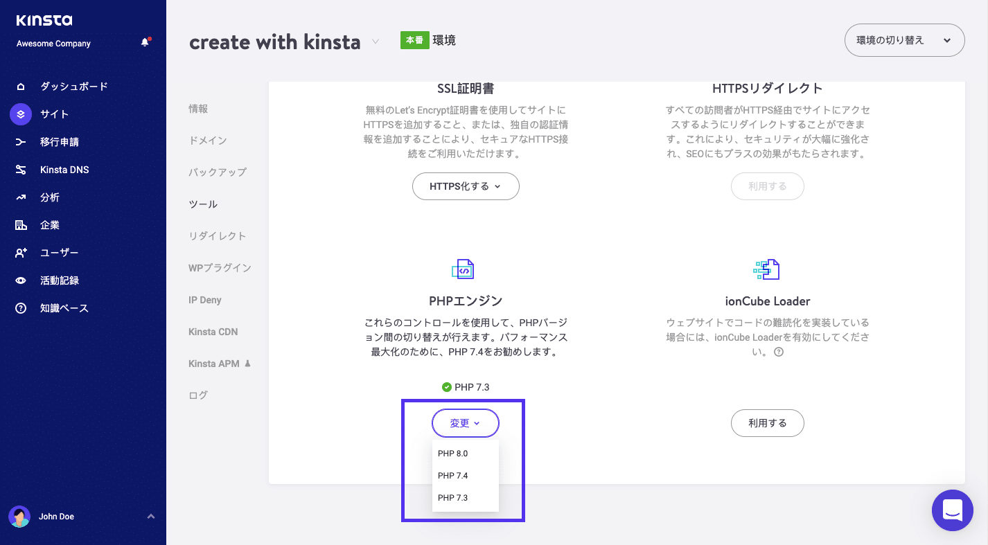Select the サイト icon in the sidebar
The height and width of the screenshot is (545, 988).
(20, 114)
